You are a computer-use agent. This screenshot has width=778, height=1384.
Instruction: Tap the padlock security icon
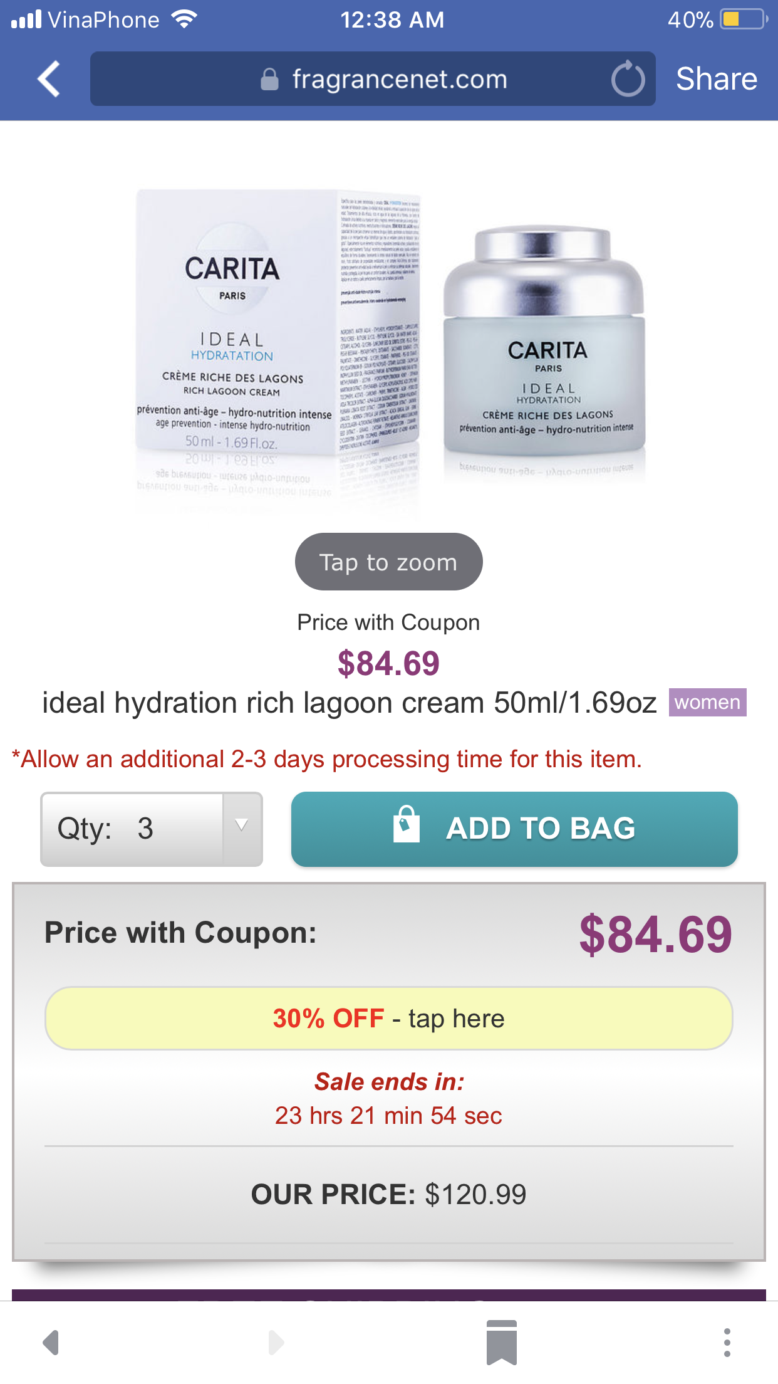tap(269, 80)
